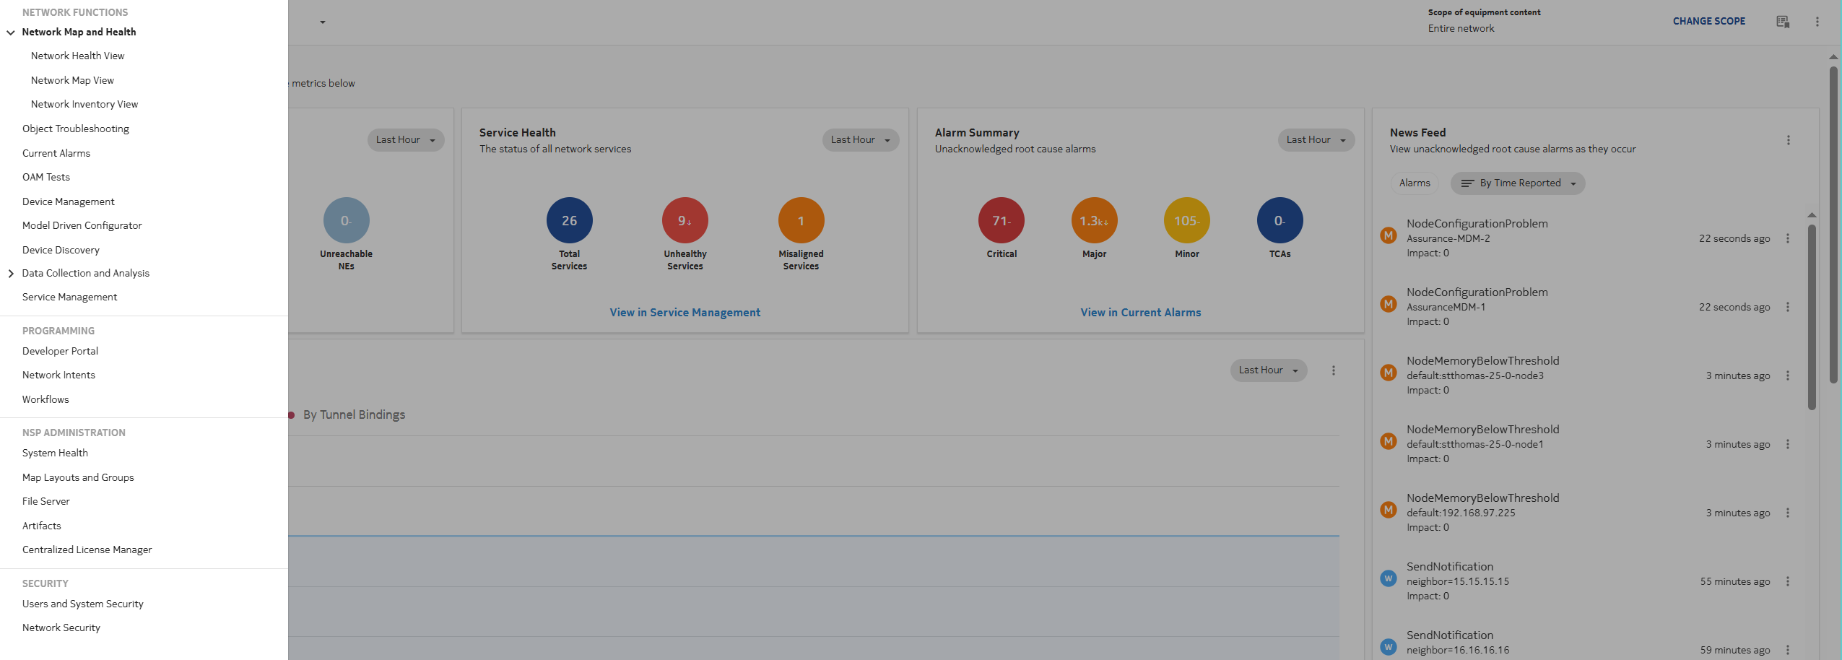Open Service Health Last Hour dropdown

pyautogui.click(x=860, y=140)
